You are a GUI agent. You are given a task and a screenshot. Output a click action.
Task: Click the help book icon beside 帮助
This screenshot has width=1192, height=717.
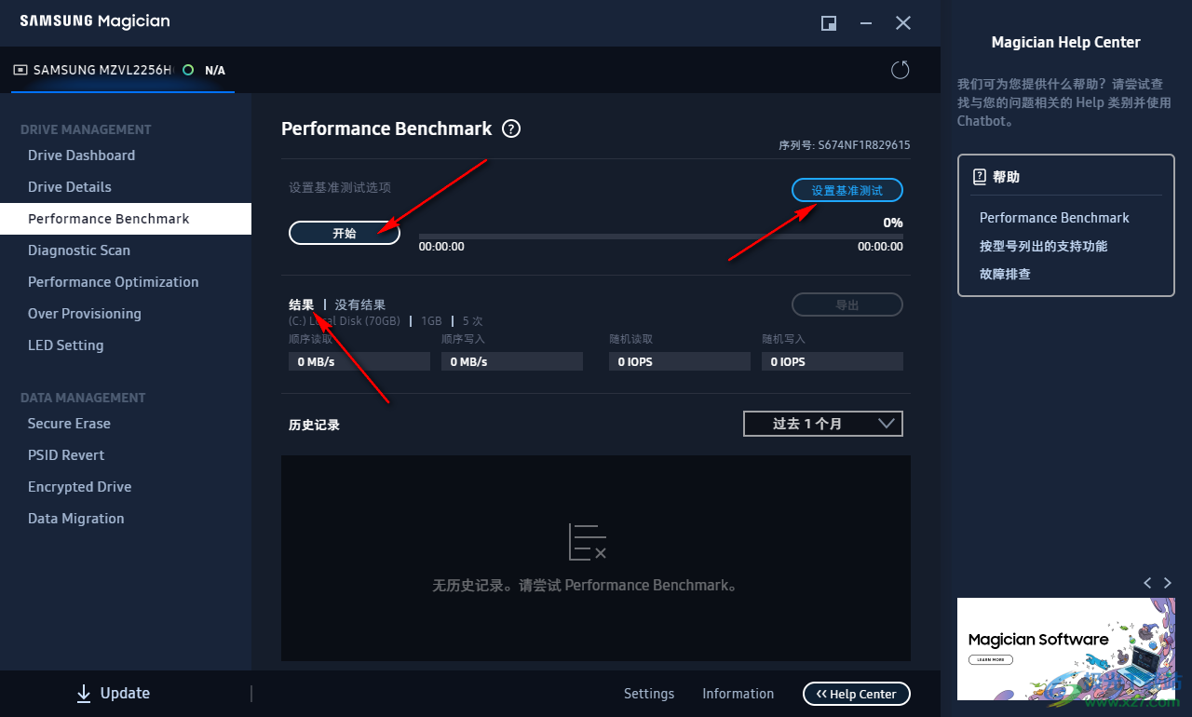pyautogui.click(x=979, y=177)
